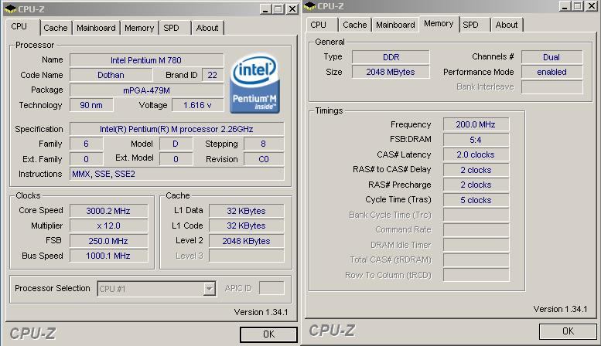Open Mainboard tab in right CPU-Z window
Screen dimensions: 601x346
395,25
